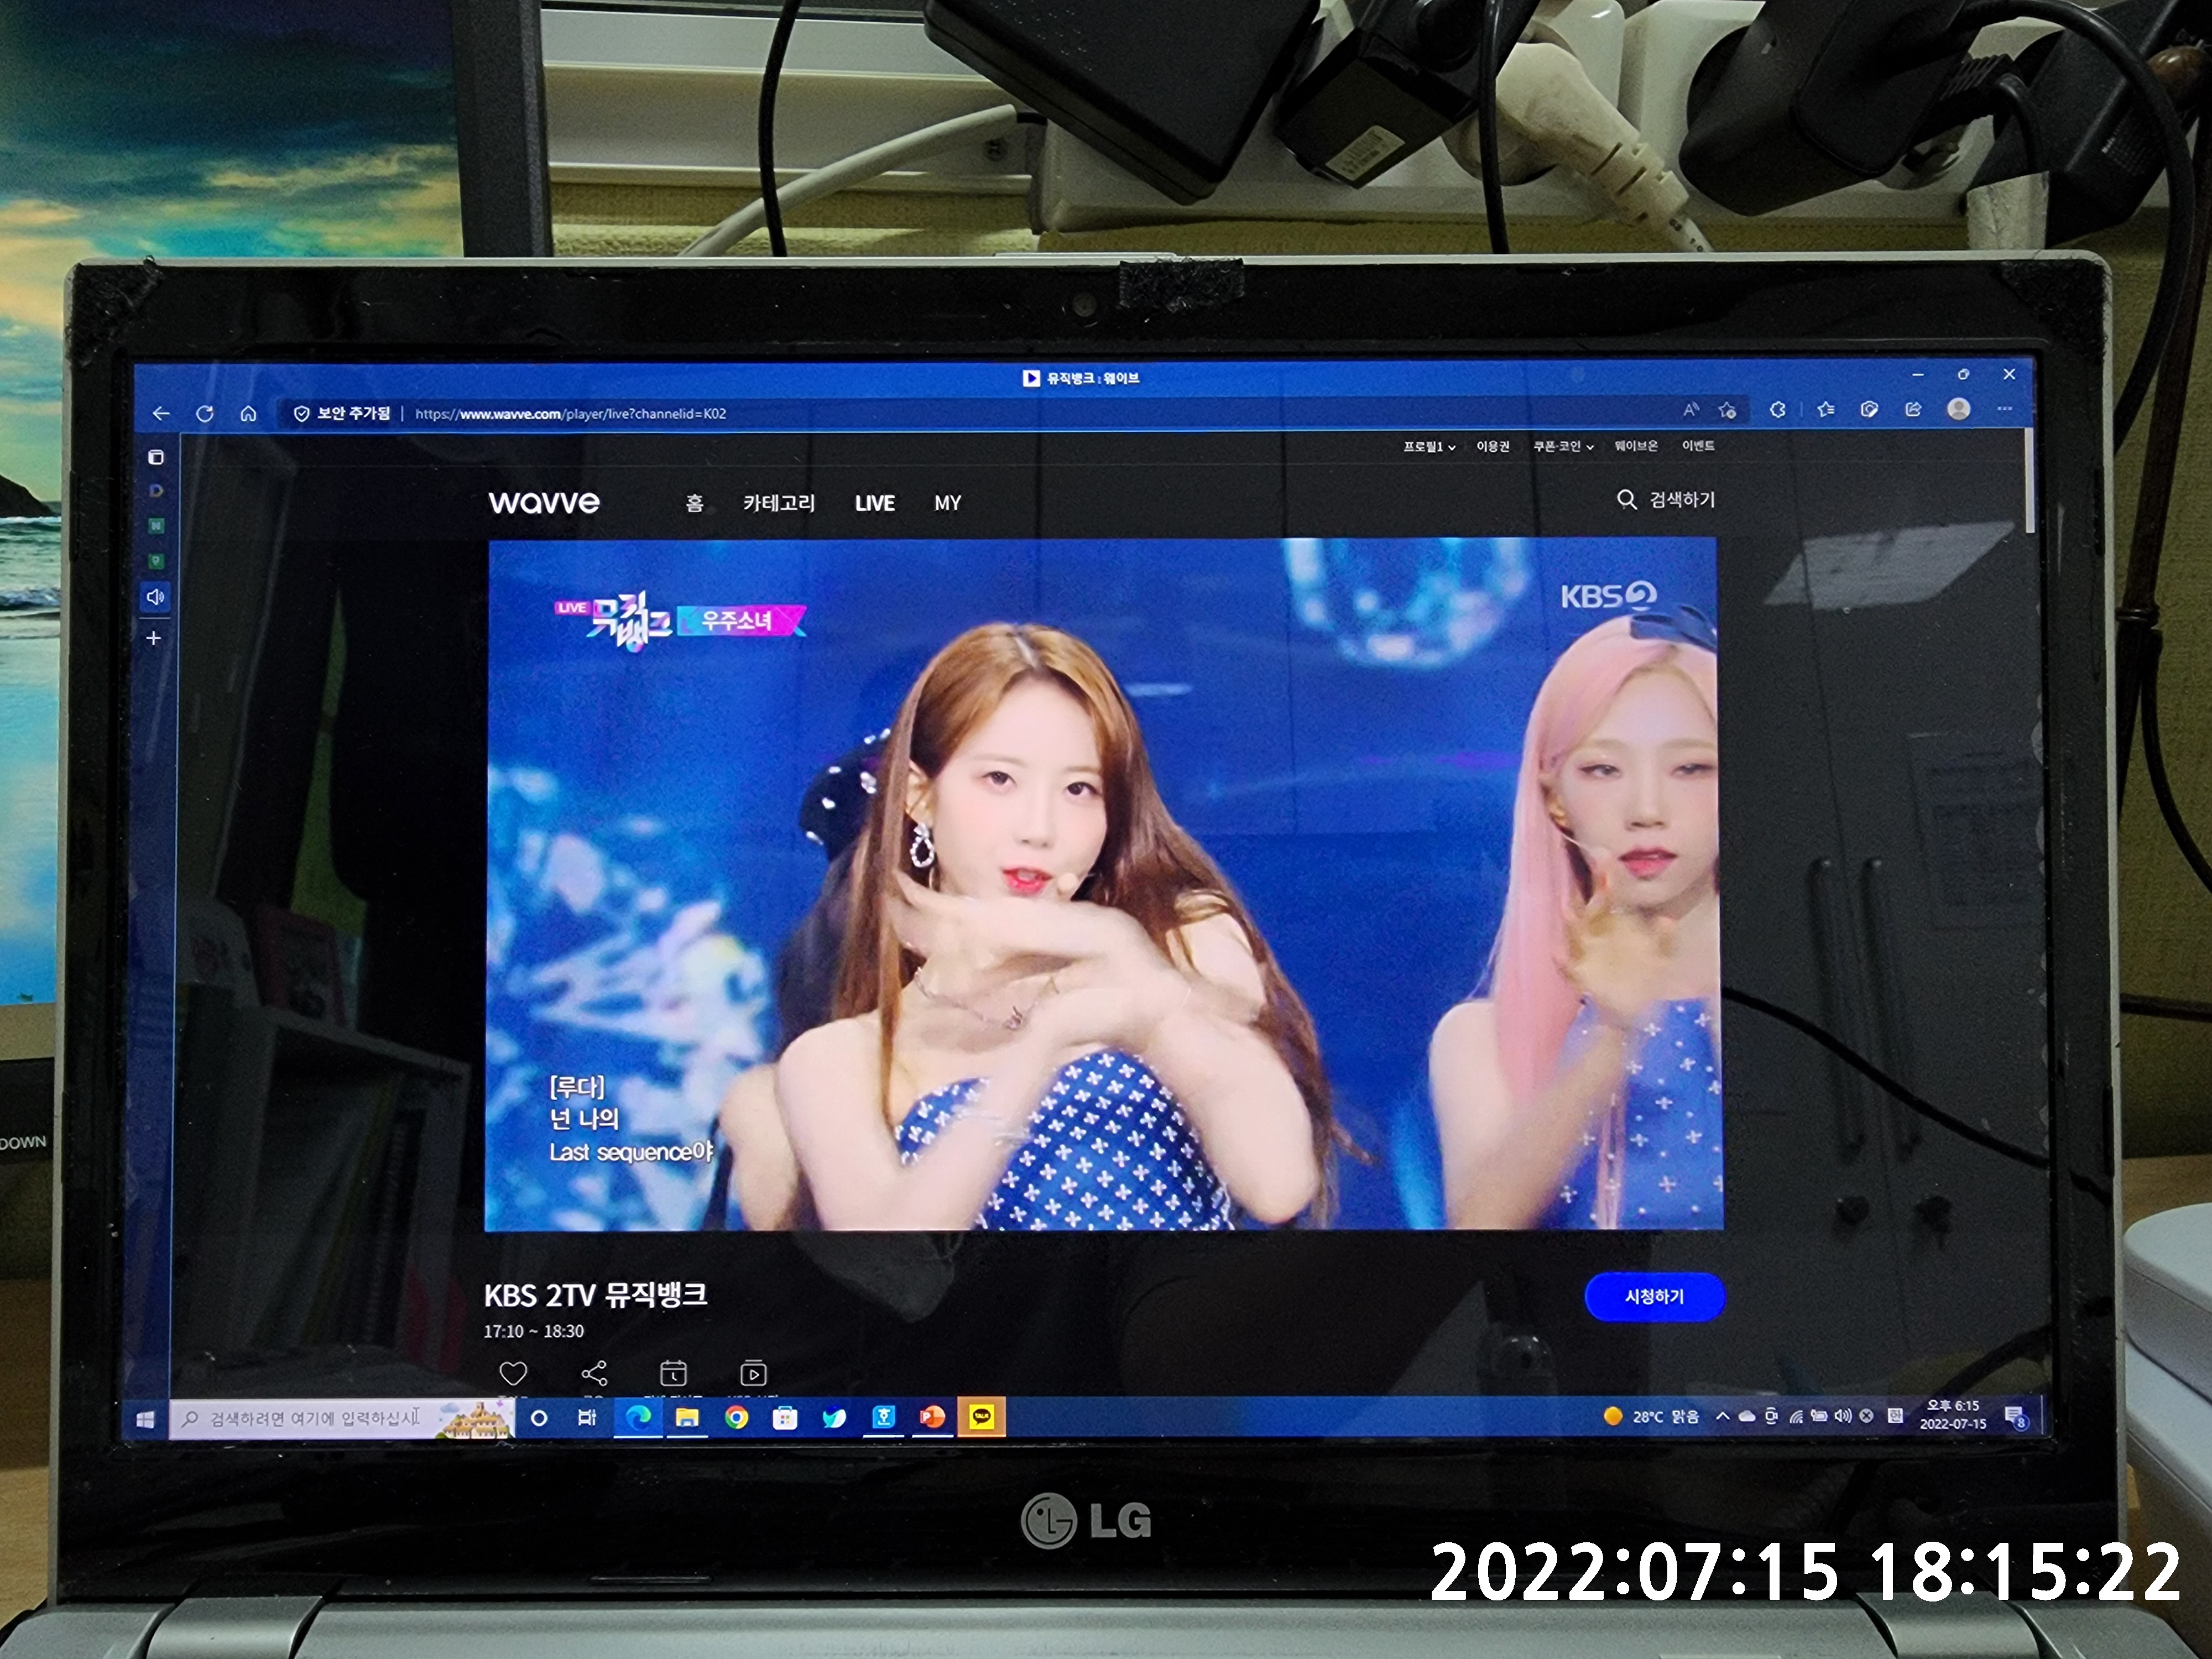
Task: Click the search magnifier icon on wavve
Action: click(x=1627, y=499)
